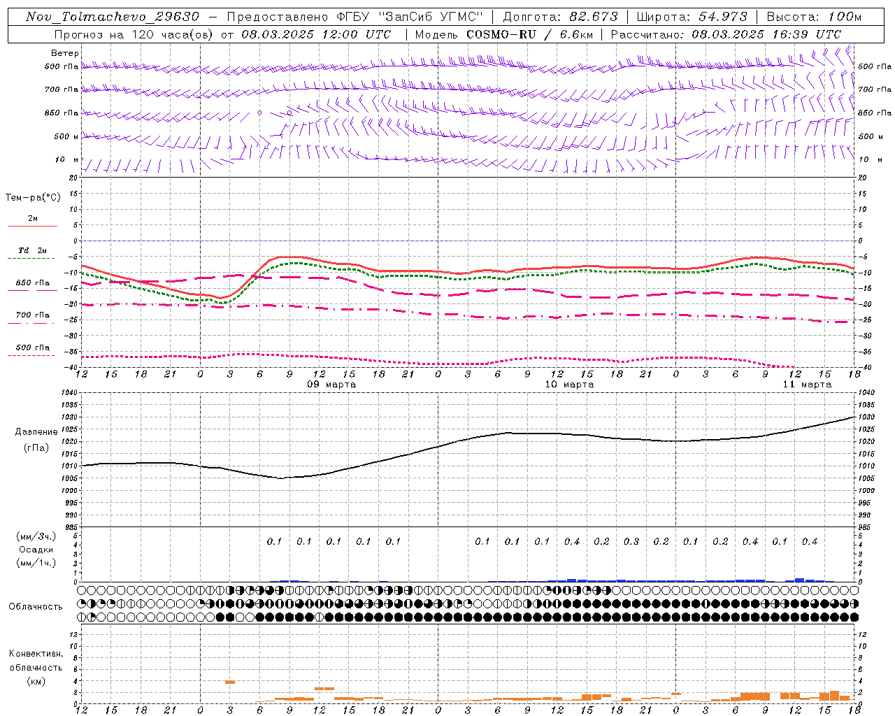Click the Осадки precipitation label
Screen dimensions: 895x716
pyautogui.click(x=36, y=550)
